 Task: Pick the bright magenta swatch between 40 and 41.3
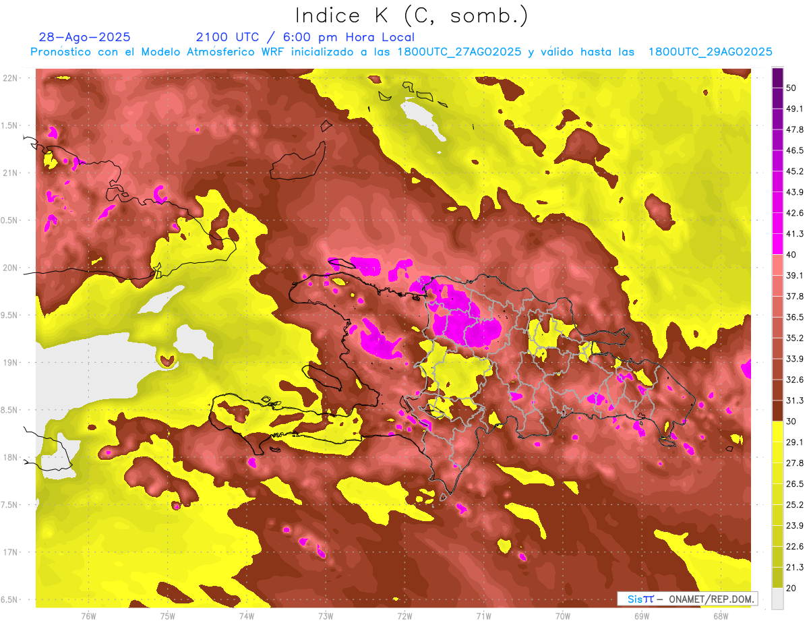click(778, 243)
